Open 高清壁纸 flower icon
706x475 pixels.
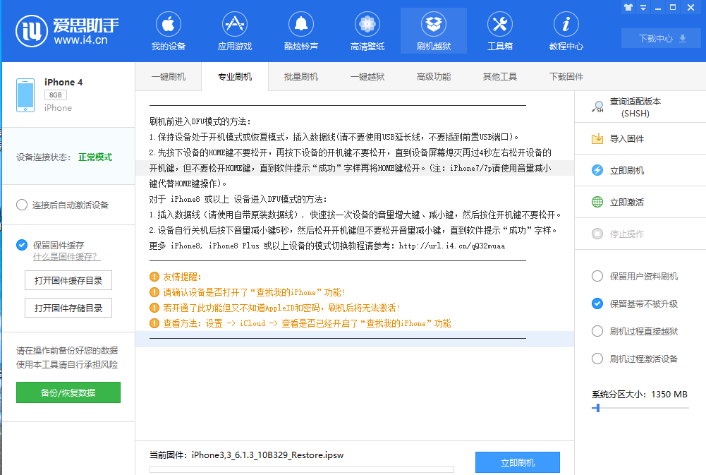(367, 24)
